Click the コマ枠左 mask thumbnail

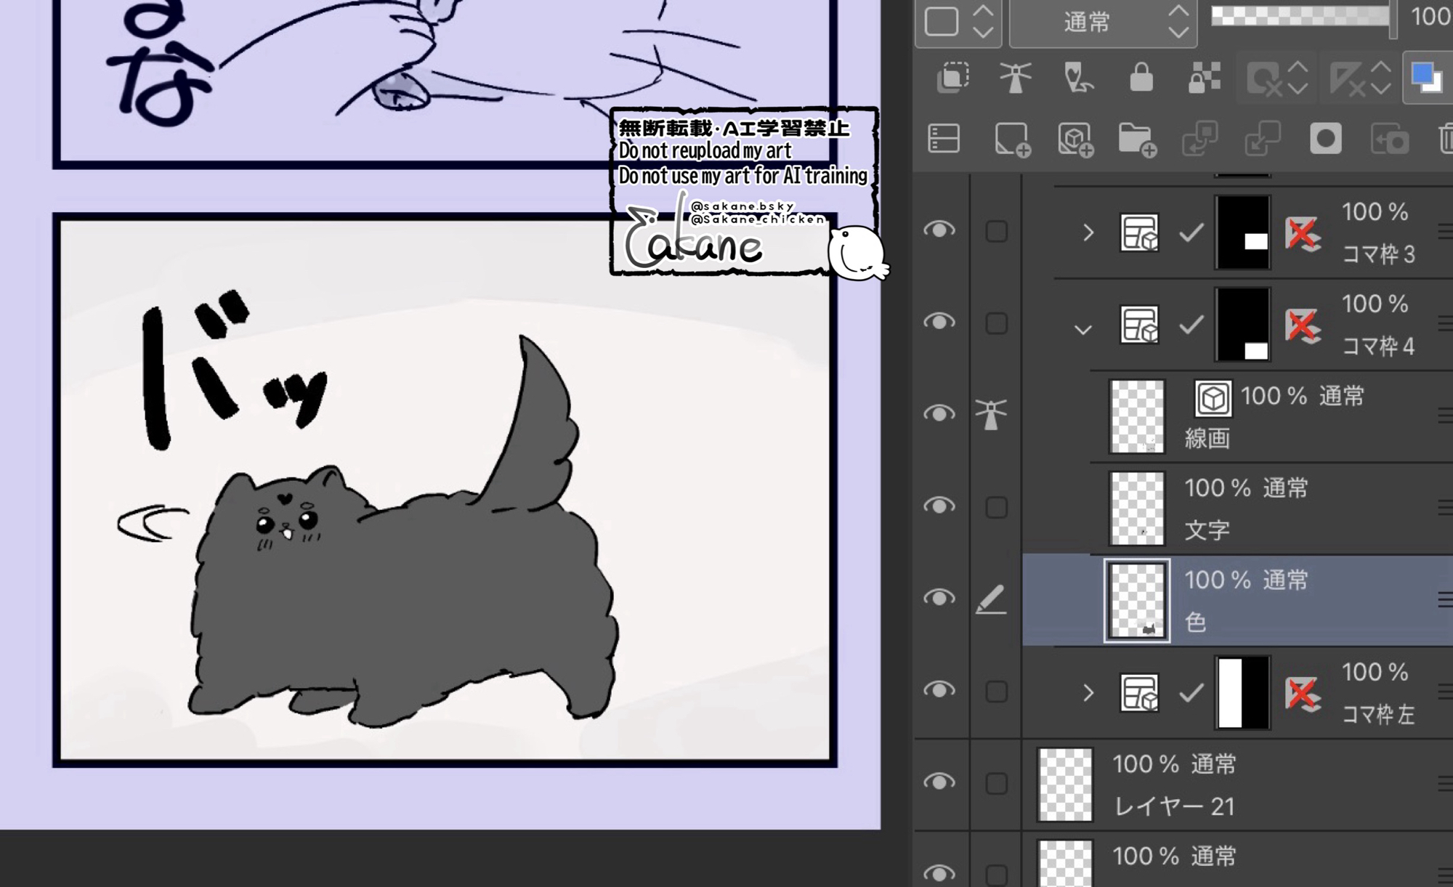[x=1243, y=692]
